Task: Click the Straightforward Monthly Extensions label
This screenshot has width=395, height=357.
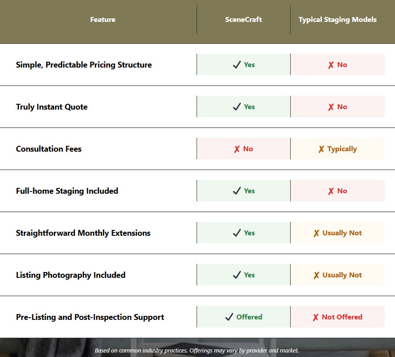Action: pyautogui.click(x=83, y=233)
